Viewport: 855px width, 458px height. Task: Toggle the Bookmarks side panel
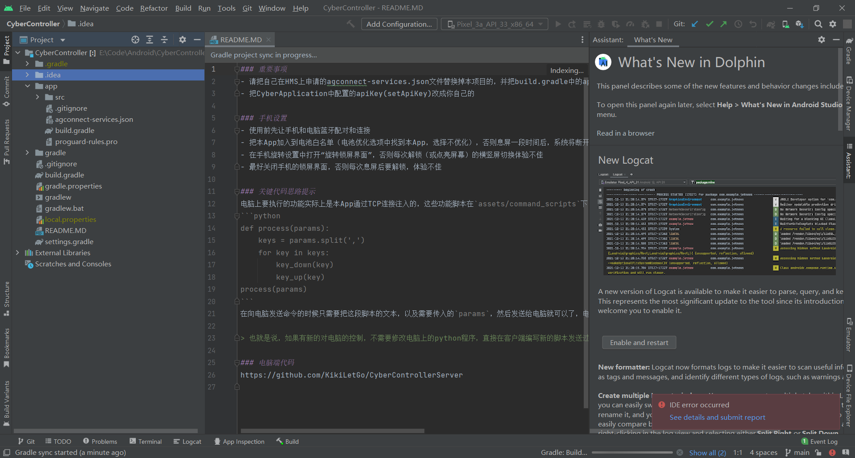tap(6, 348)
